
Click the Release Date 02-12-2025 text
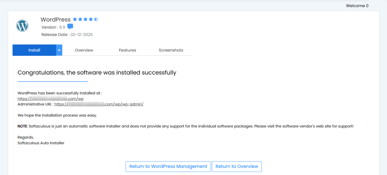(67, 34)
